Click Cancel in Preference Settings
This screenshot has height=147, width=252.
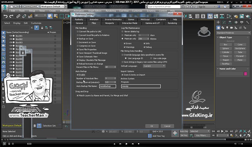click(x=167, y=126)
